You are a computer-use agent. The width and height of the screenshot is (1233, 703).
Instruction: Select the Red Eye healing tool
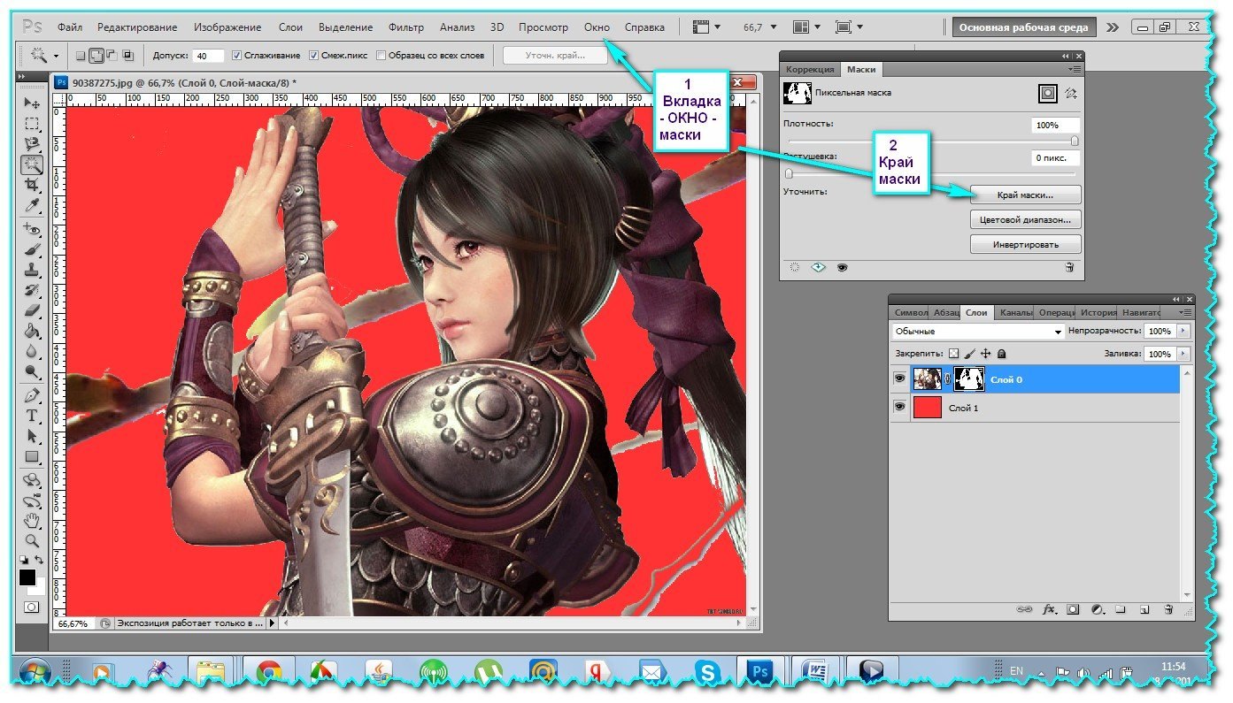point(32,230)
